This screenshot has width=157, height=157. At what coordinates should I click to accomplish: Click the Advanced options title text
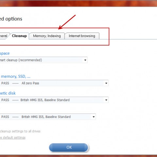coord(11,19)
